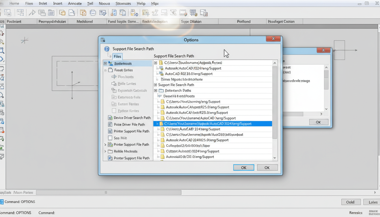The width and height of the screenshot is (380, 217).
Task: Click the table grid icon on the ribbon
Action: click(193, 12)
